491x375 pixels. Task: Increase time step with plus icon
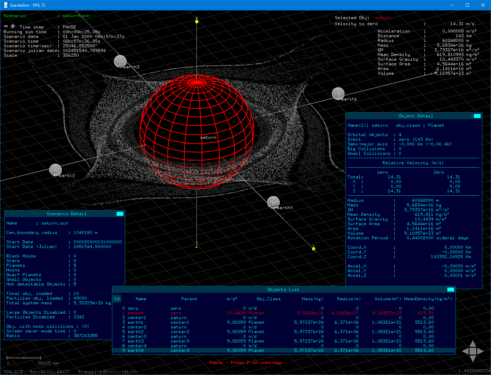click(13, 26)
